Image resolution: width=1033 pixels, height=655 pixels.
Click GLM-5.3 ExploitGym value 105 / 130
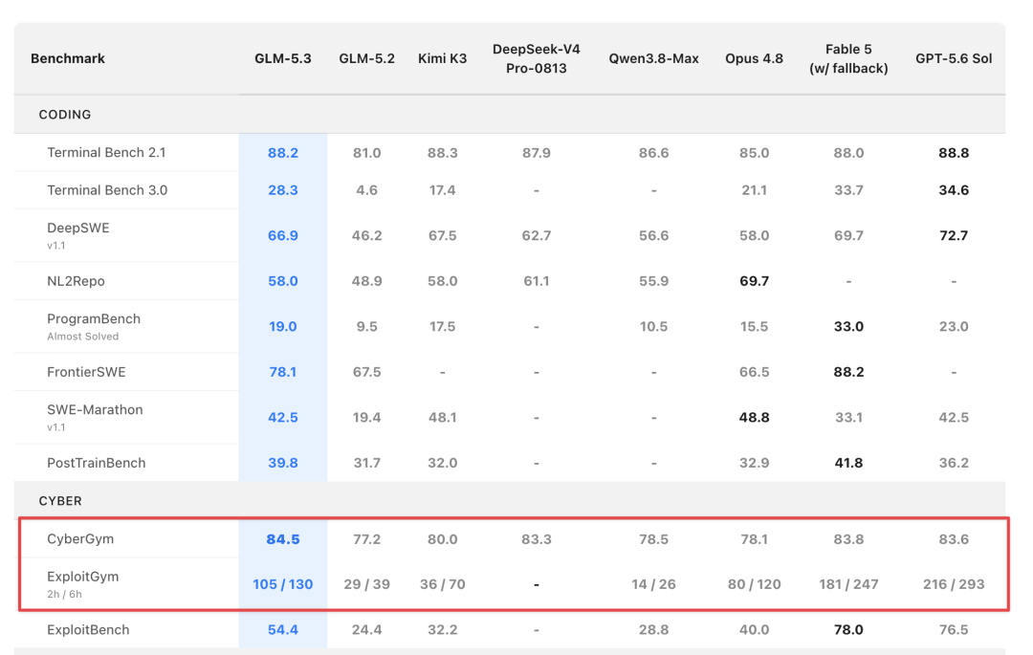(282, 584)
